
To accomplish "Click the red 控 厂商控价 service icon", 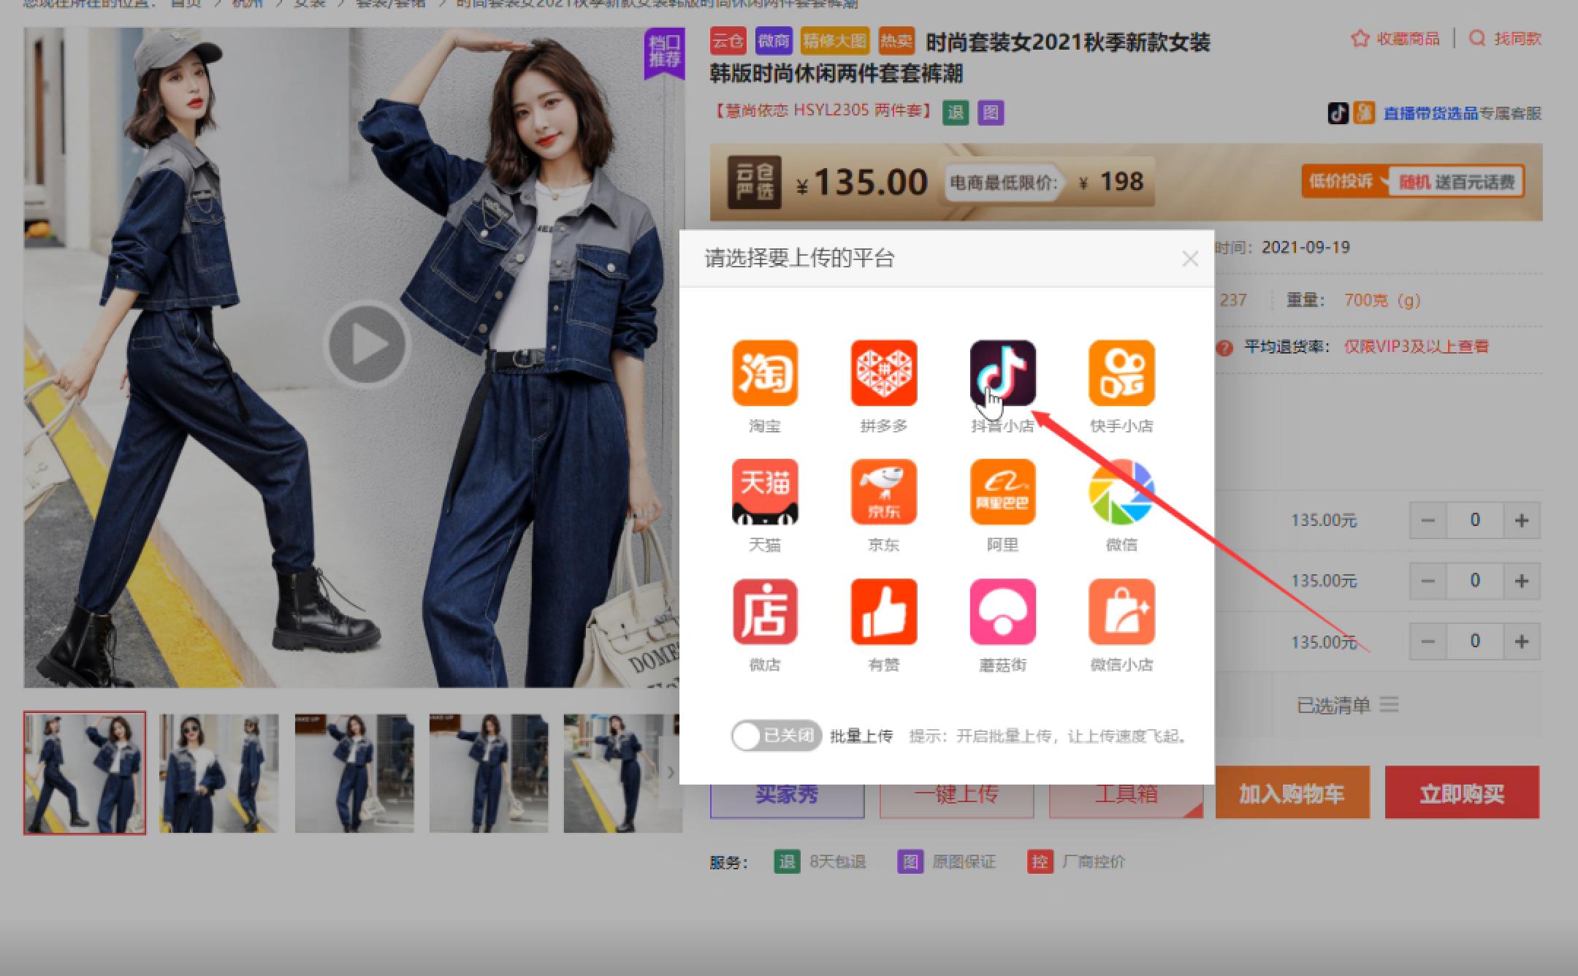I will tap(1040, 862).
